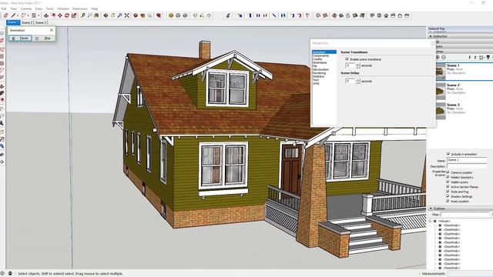The image size is (493, 277).
Task: Toggle Shadow Settings checkbox
Action: click(448, 196)
